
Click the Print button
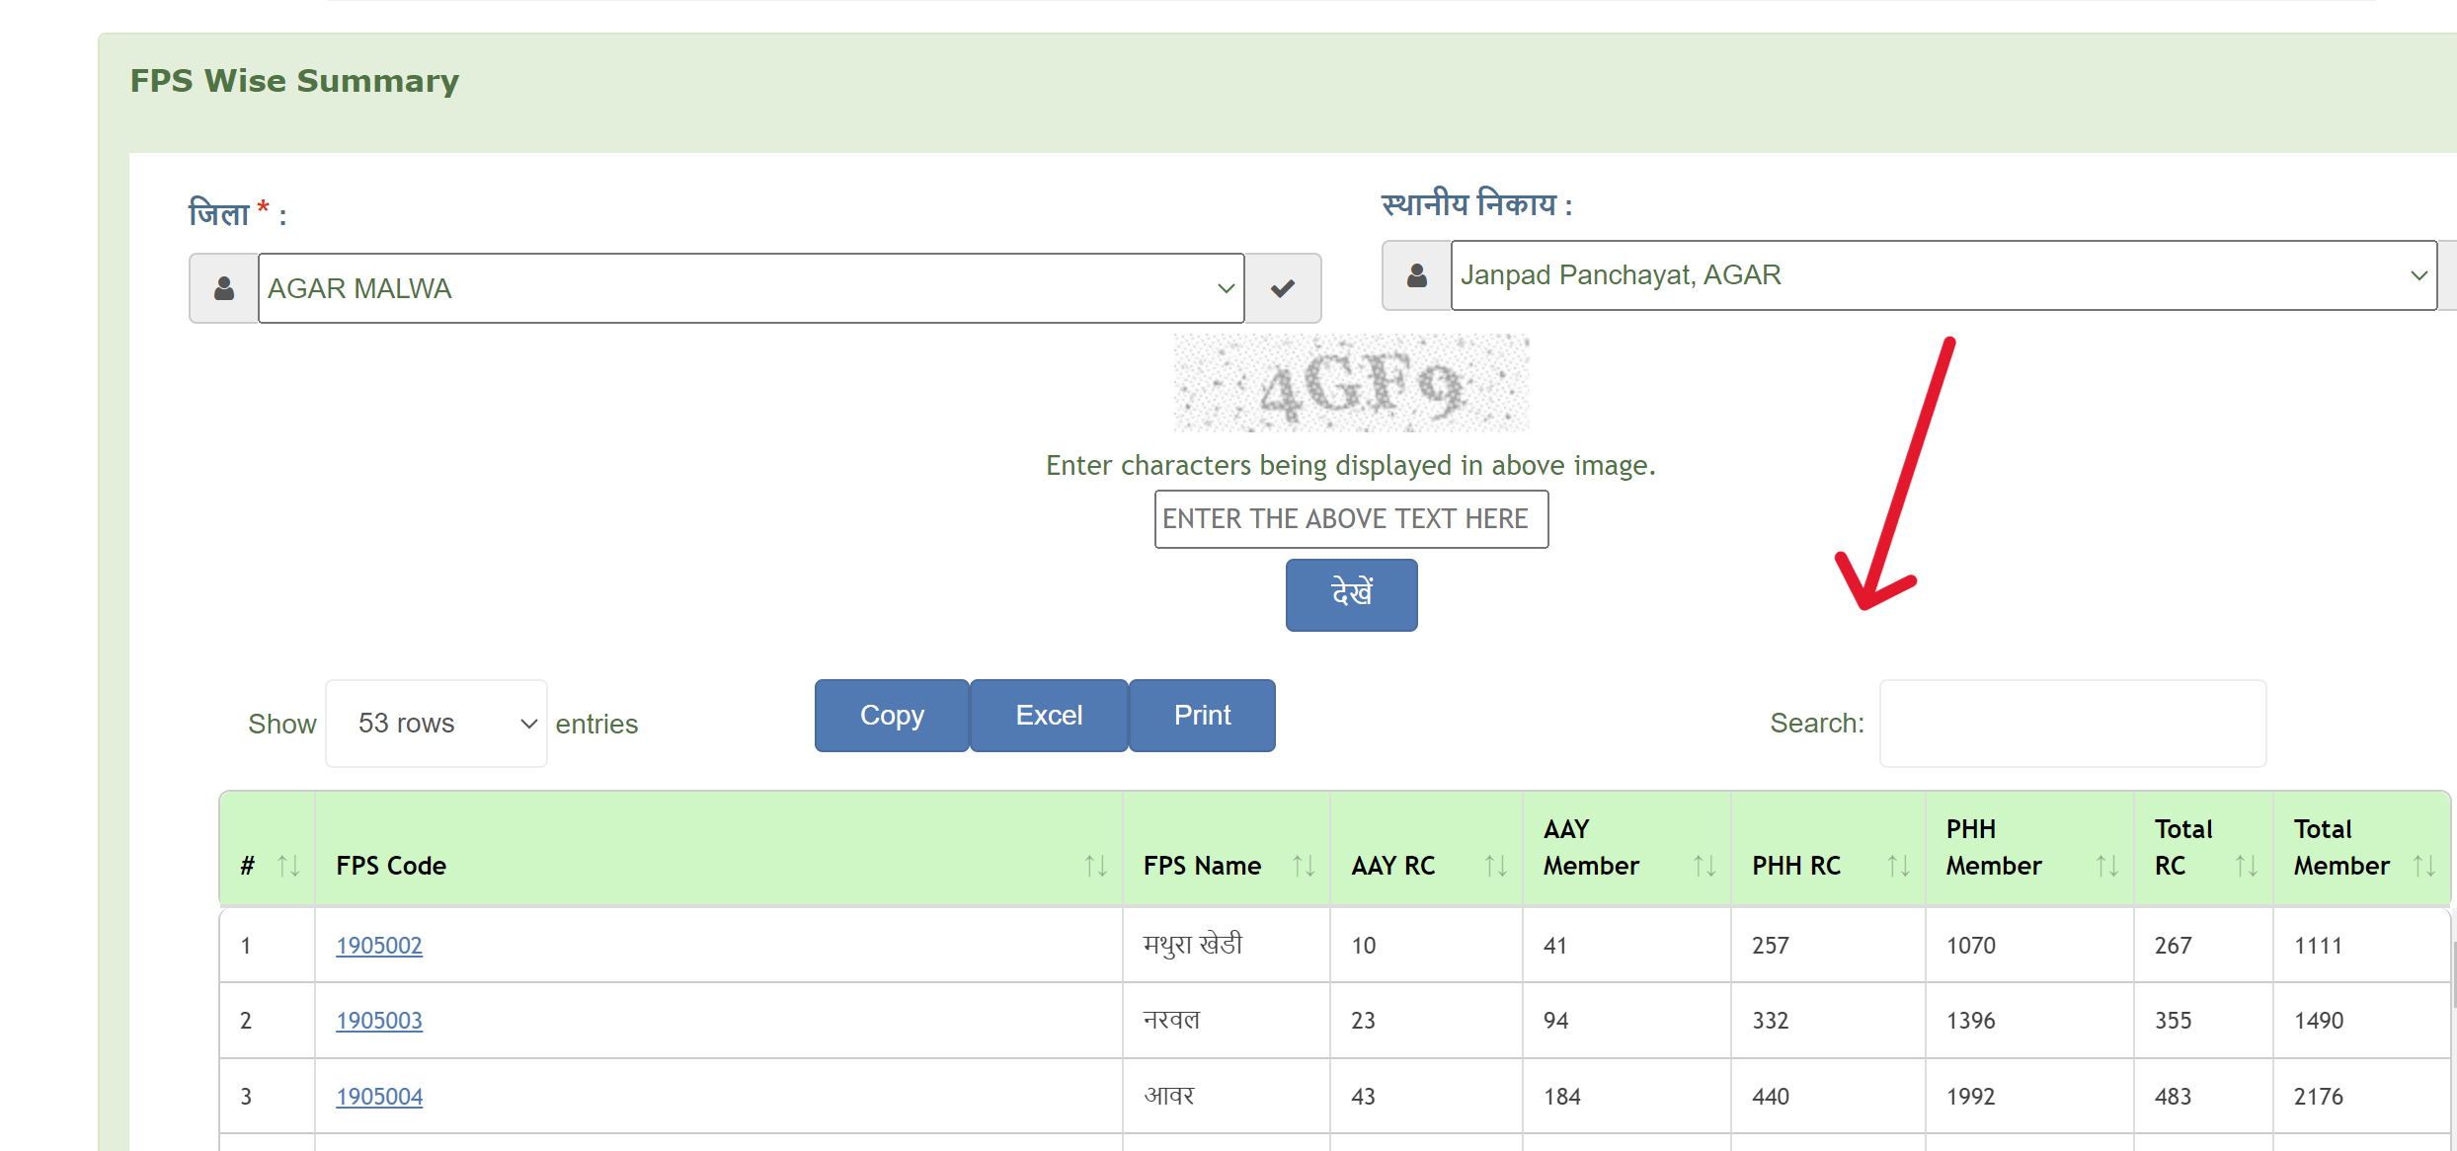click(x=1202, y=715)
